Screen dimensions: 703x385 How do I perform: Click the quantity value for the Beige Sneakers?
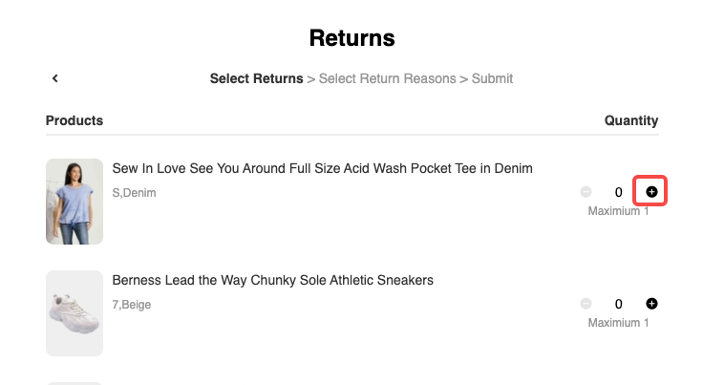pyautogui.click(x=619, y=304)
